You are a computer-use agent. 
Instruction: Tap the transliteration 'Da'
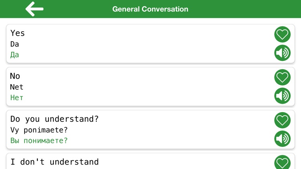[x=14, y=44]
